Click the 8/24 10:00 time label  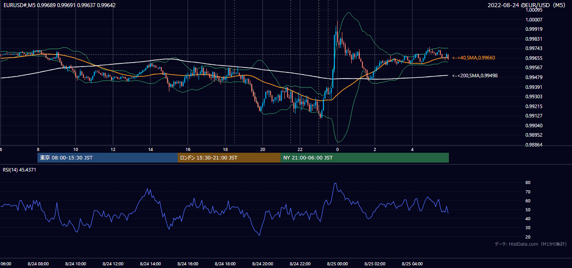[76, 264]
